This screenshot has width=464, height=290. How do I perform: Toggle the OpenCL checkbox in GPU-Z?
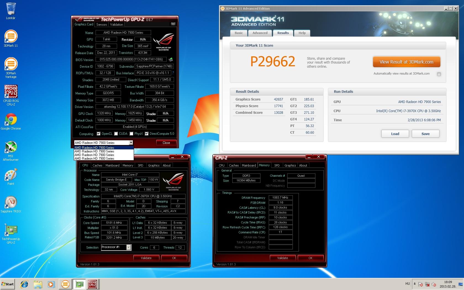(x=99, y=134)
